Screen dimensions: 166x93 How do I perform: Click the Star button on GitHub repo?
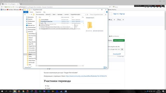coord(110,20)
